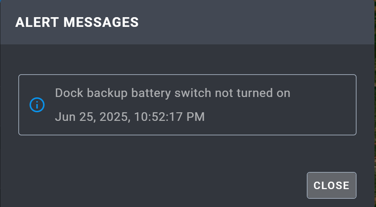The image size is (376, 207).
Task: Click the ALERT MESSAGES title
Action: click(77, 22)
